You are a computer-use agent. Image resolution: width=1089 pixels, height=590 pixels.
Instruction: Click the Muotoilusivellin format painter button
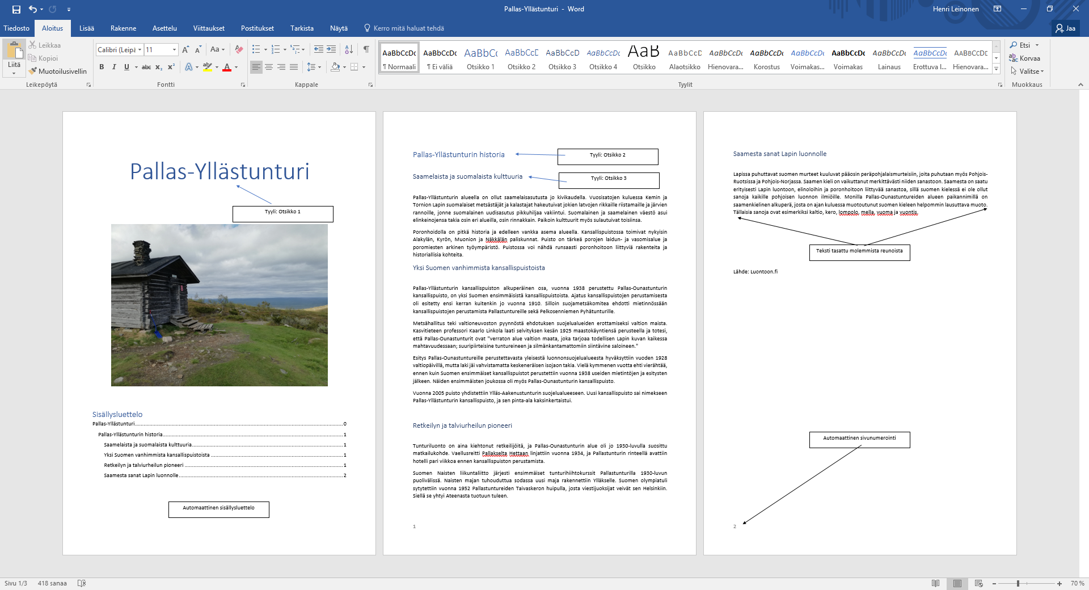pos(57,71)
